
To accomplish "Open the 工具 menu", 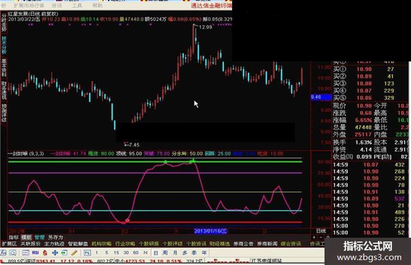I will (77, 5).
